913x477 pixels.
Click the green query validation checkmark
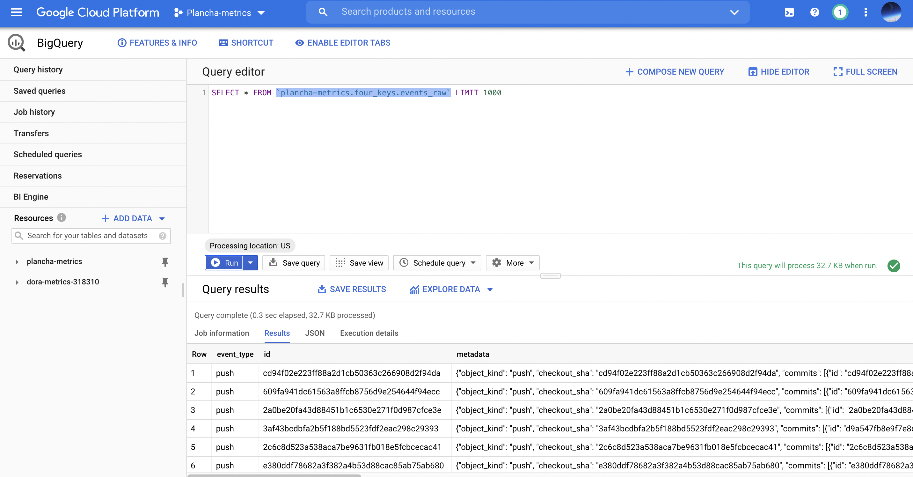(x=894, y=265)
